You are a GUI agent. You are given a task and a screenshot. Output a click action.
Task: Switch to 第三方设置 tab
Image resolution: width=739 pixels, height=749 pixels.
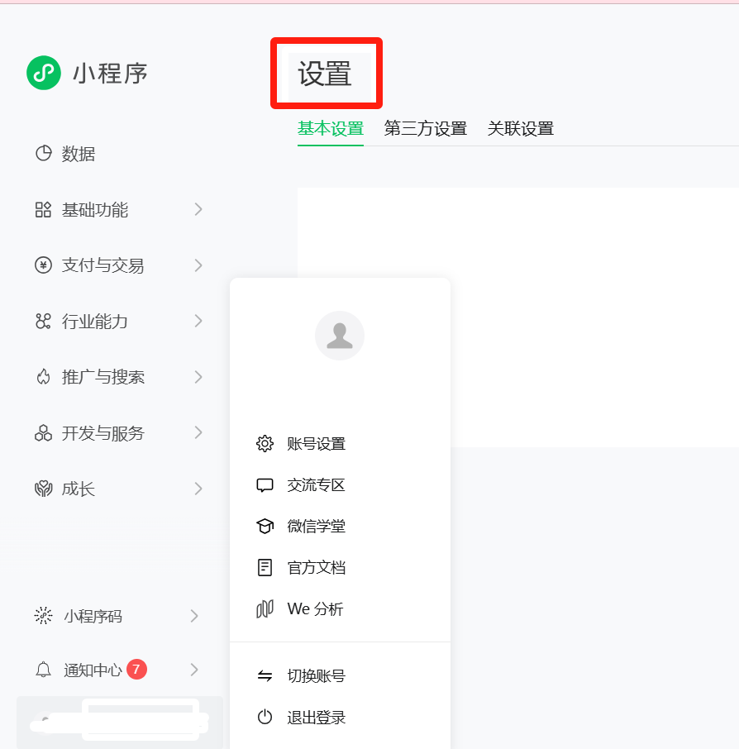(425, 128)
